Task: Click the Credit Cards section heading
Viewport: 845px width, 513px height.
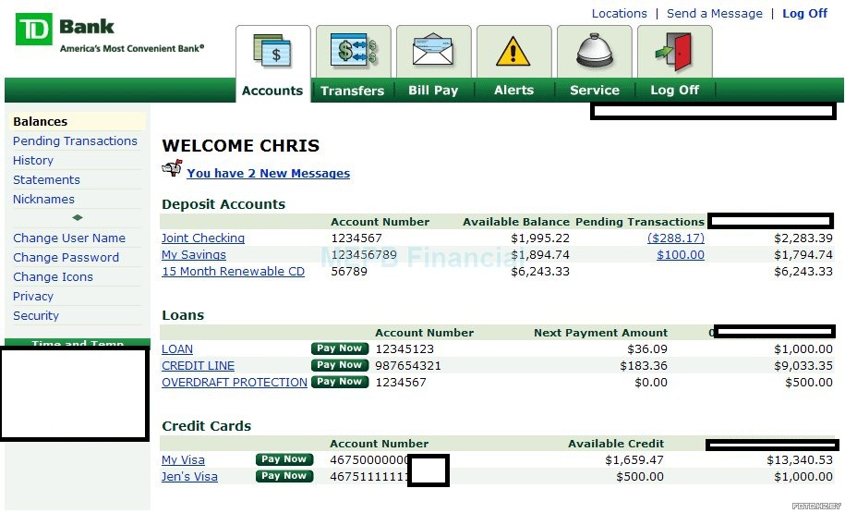Action: coord(206,426)
